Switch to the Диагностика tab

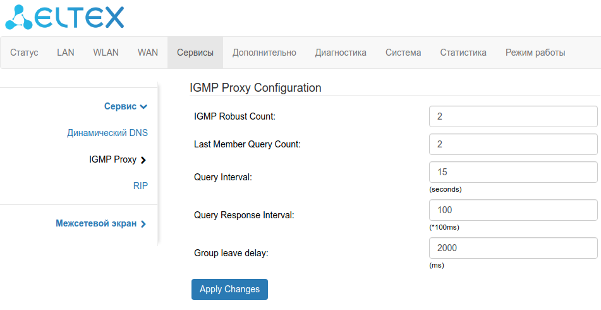pyautogui.click(x=341, y=53)
